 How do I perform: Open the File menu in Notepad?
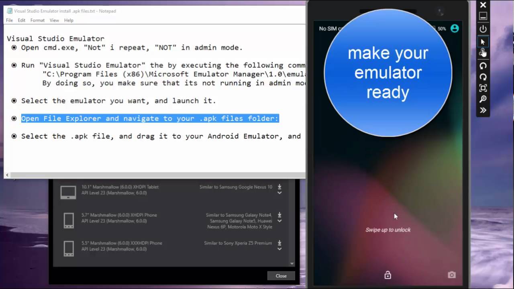[x=9, y=20]
